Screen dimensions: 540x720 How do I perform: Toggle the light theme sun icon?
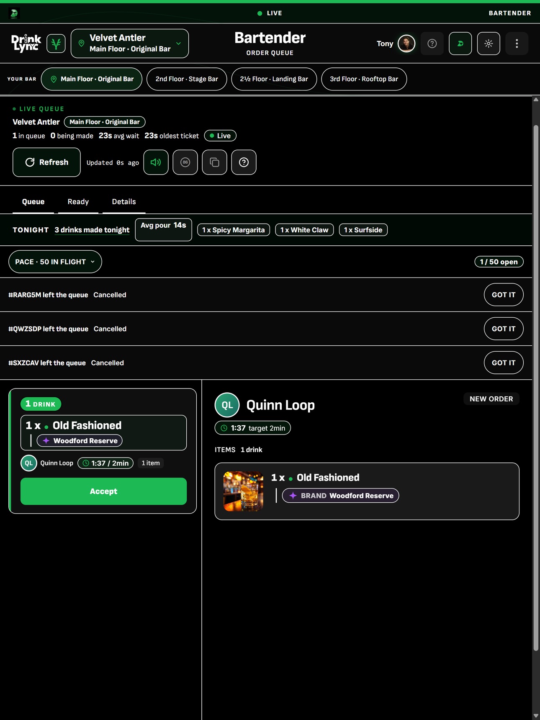489,44
